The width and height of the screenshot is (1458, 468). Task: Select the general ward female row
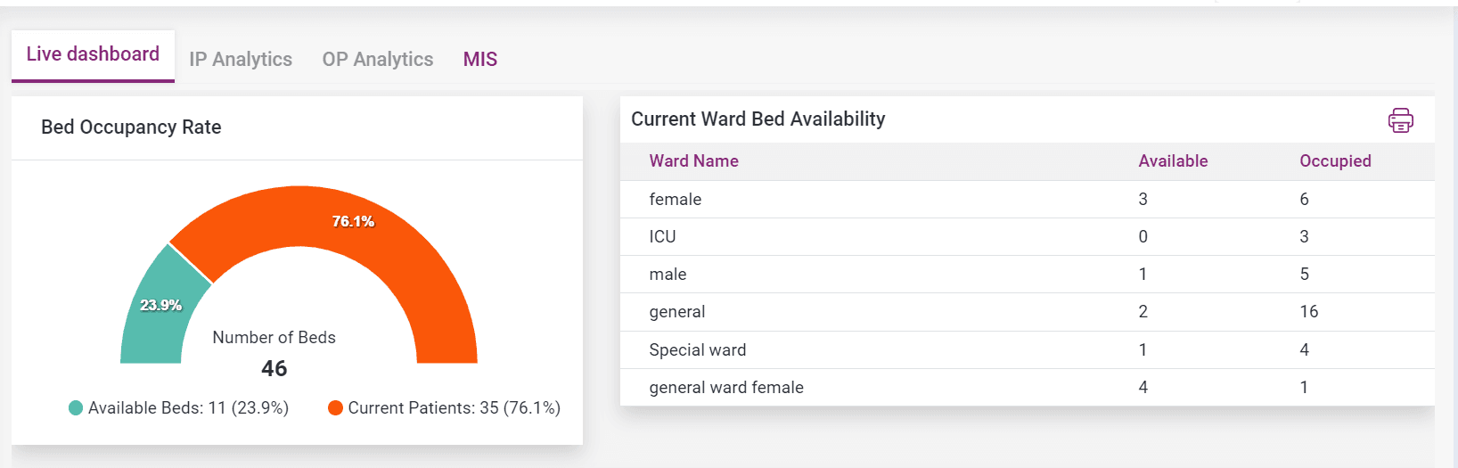click(726, 388)
